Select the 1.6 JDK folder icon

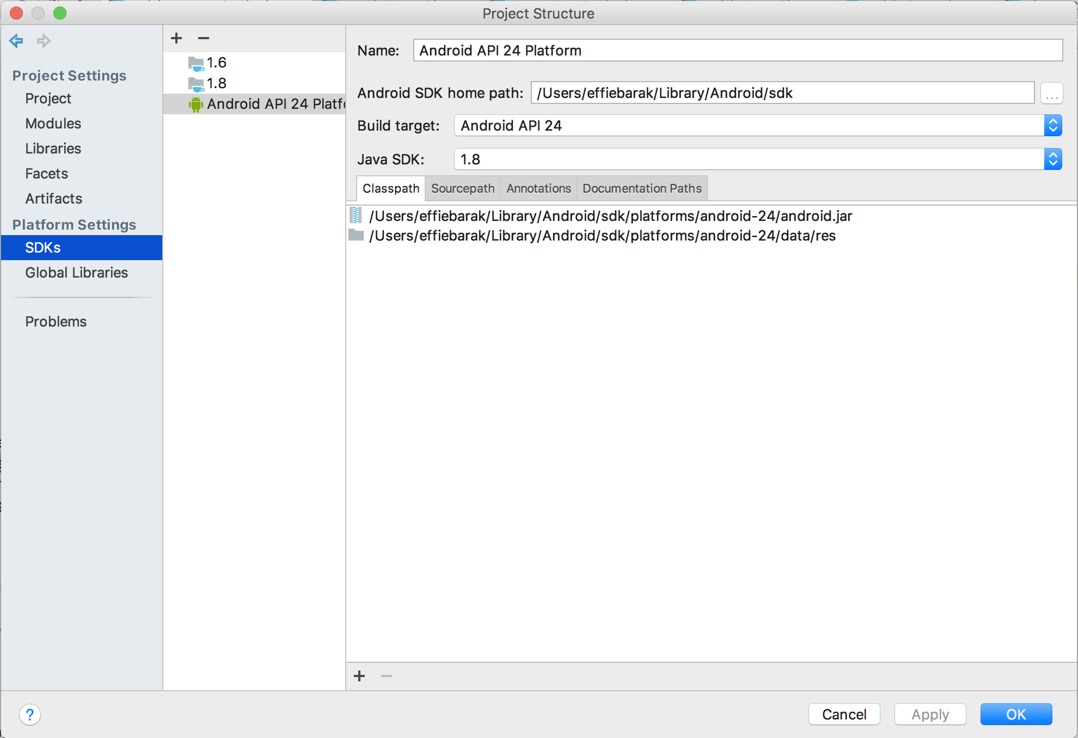(196, 64)
